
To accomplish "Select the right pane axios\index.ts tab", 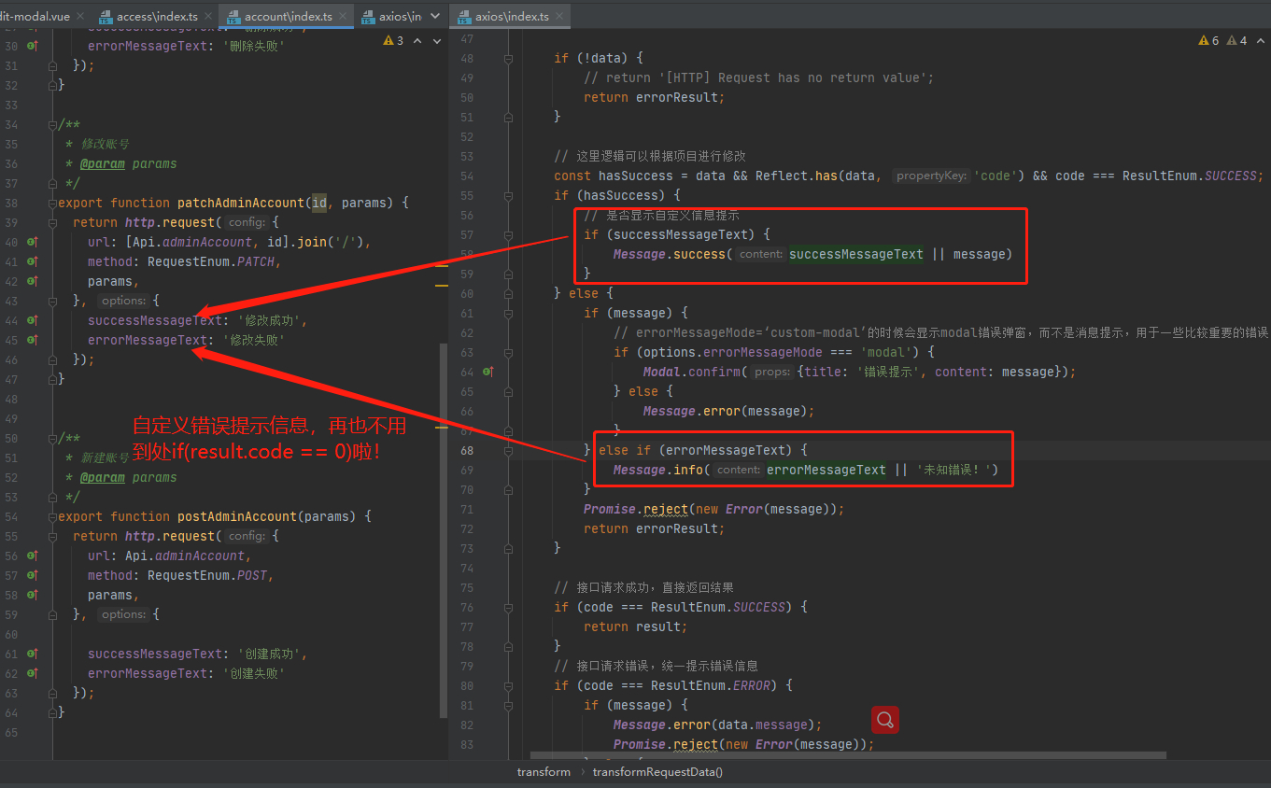I will tap(512, 17).
